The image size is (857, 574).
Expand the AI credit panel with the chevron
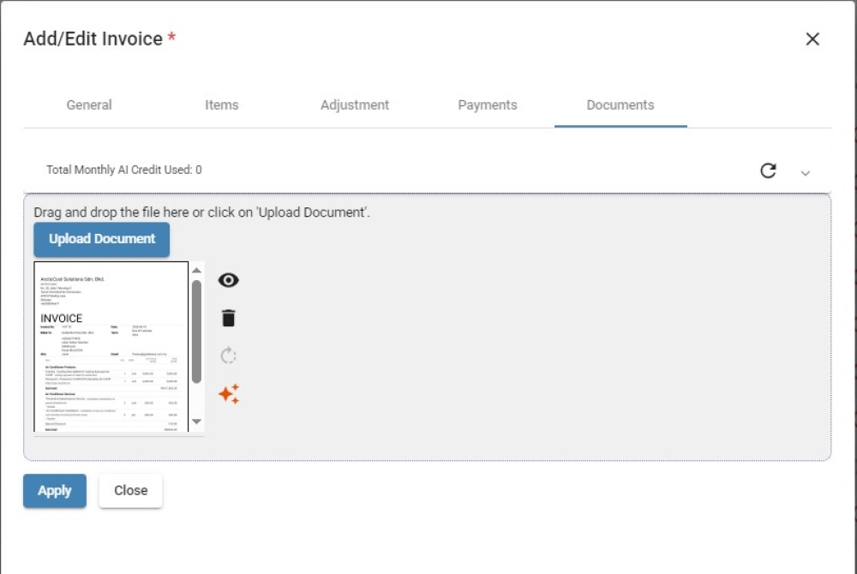click(805, 173)
